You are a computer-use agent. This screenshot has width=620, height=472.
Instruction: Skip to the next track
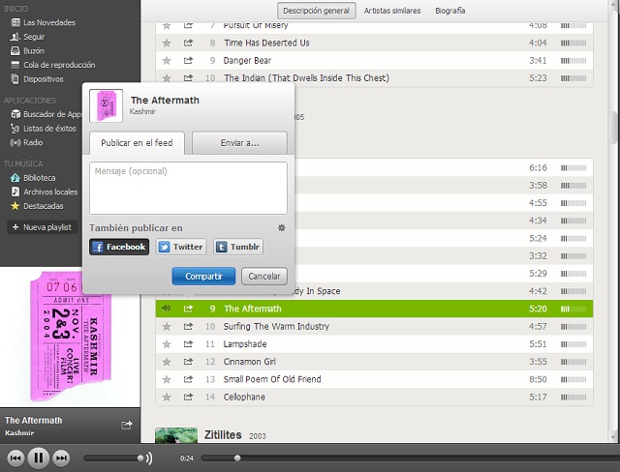(x=61, y=457)
